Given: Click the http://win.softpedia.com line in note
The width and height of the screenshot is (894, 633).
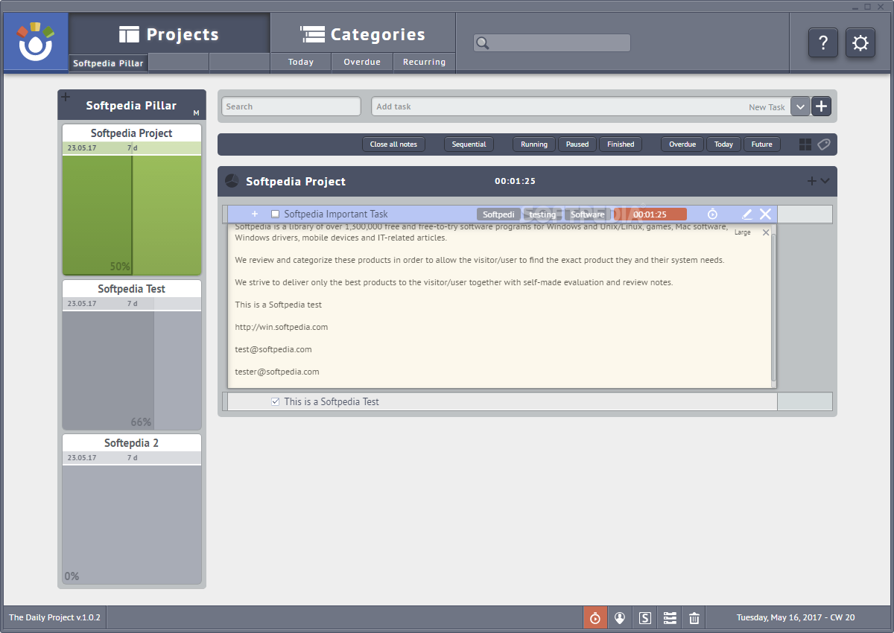Looking at the screenshot, I should click(x=282, y=327).
